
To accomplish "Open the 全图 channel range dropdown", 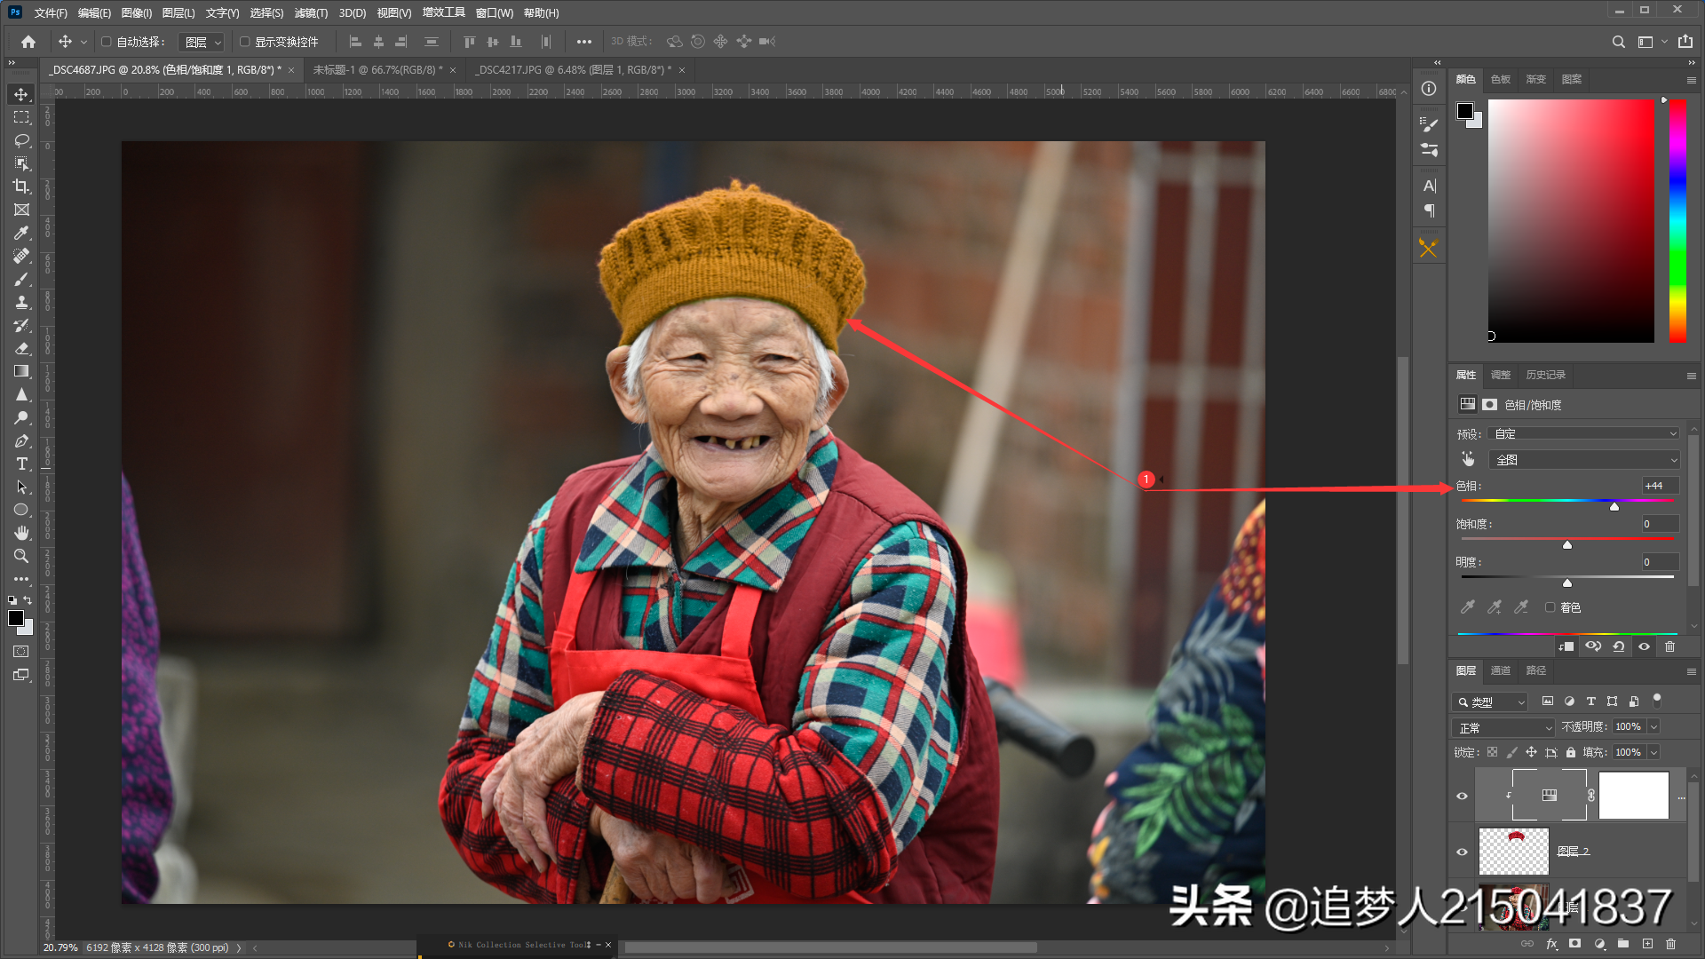I will (1585, 460).
